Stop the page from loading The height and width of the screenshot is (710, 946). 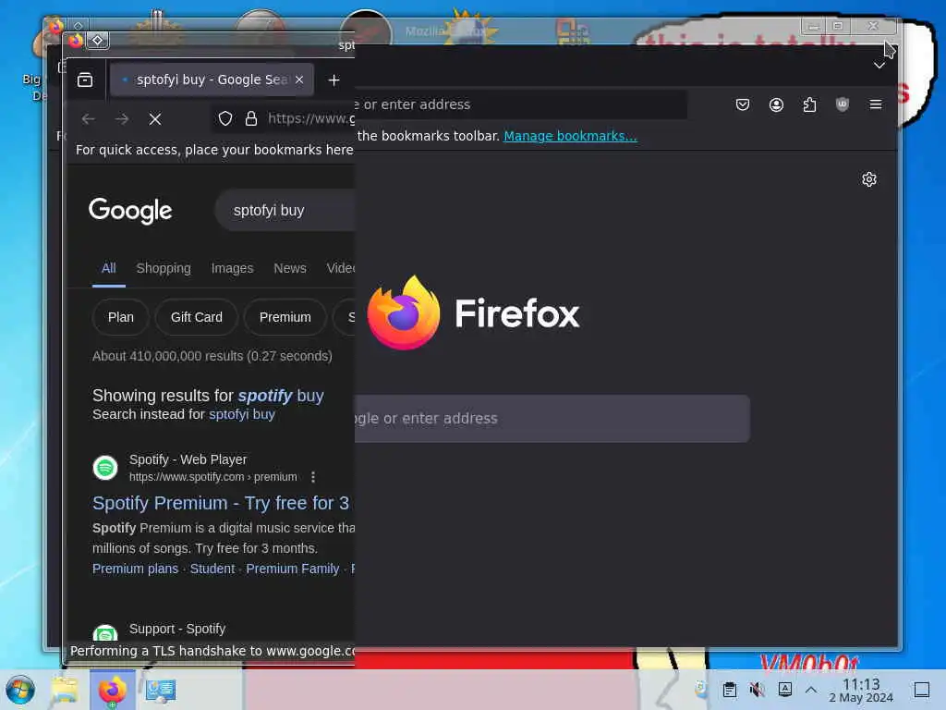point(155,119)
